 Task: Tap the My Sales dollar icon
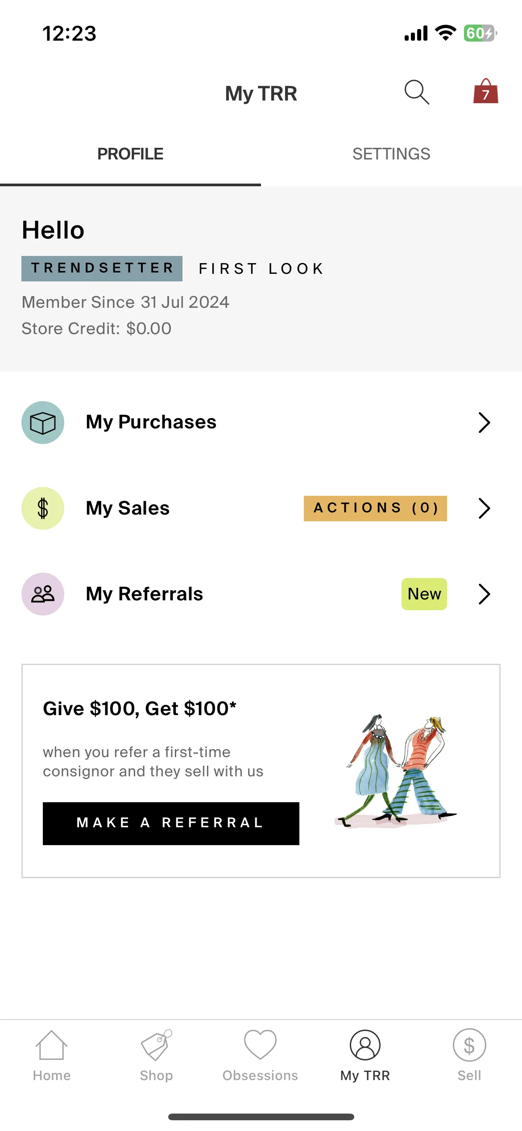(x=43, y=508)
